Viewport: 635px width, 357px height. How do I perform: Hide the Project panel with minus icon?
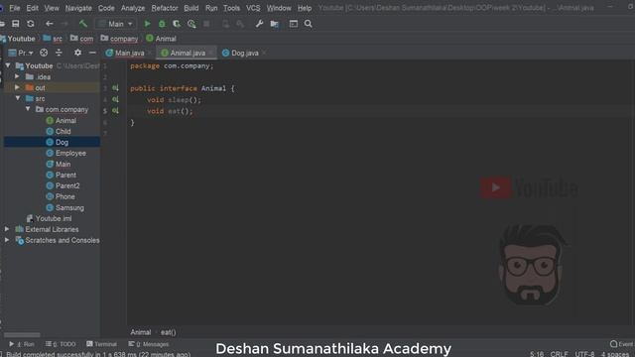point(92,53)
